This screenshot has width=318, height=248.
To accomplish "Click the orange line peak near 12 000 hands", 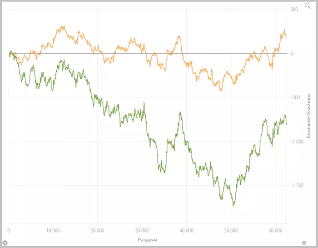I will (64, 26).
